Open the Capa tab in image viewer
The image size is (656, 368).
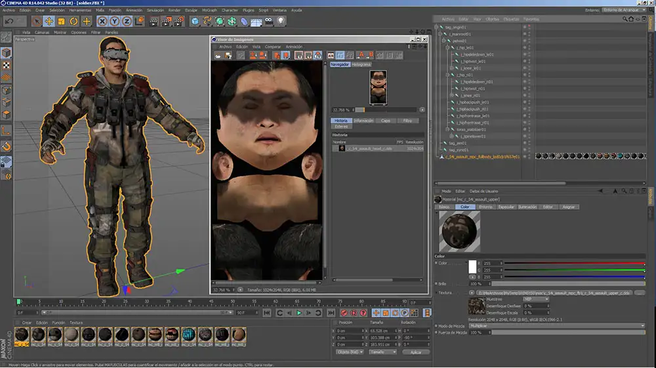pyautogui.click(x=385, y=121)
